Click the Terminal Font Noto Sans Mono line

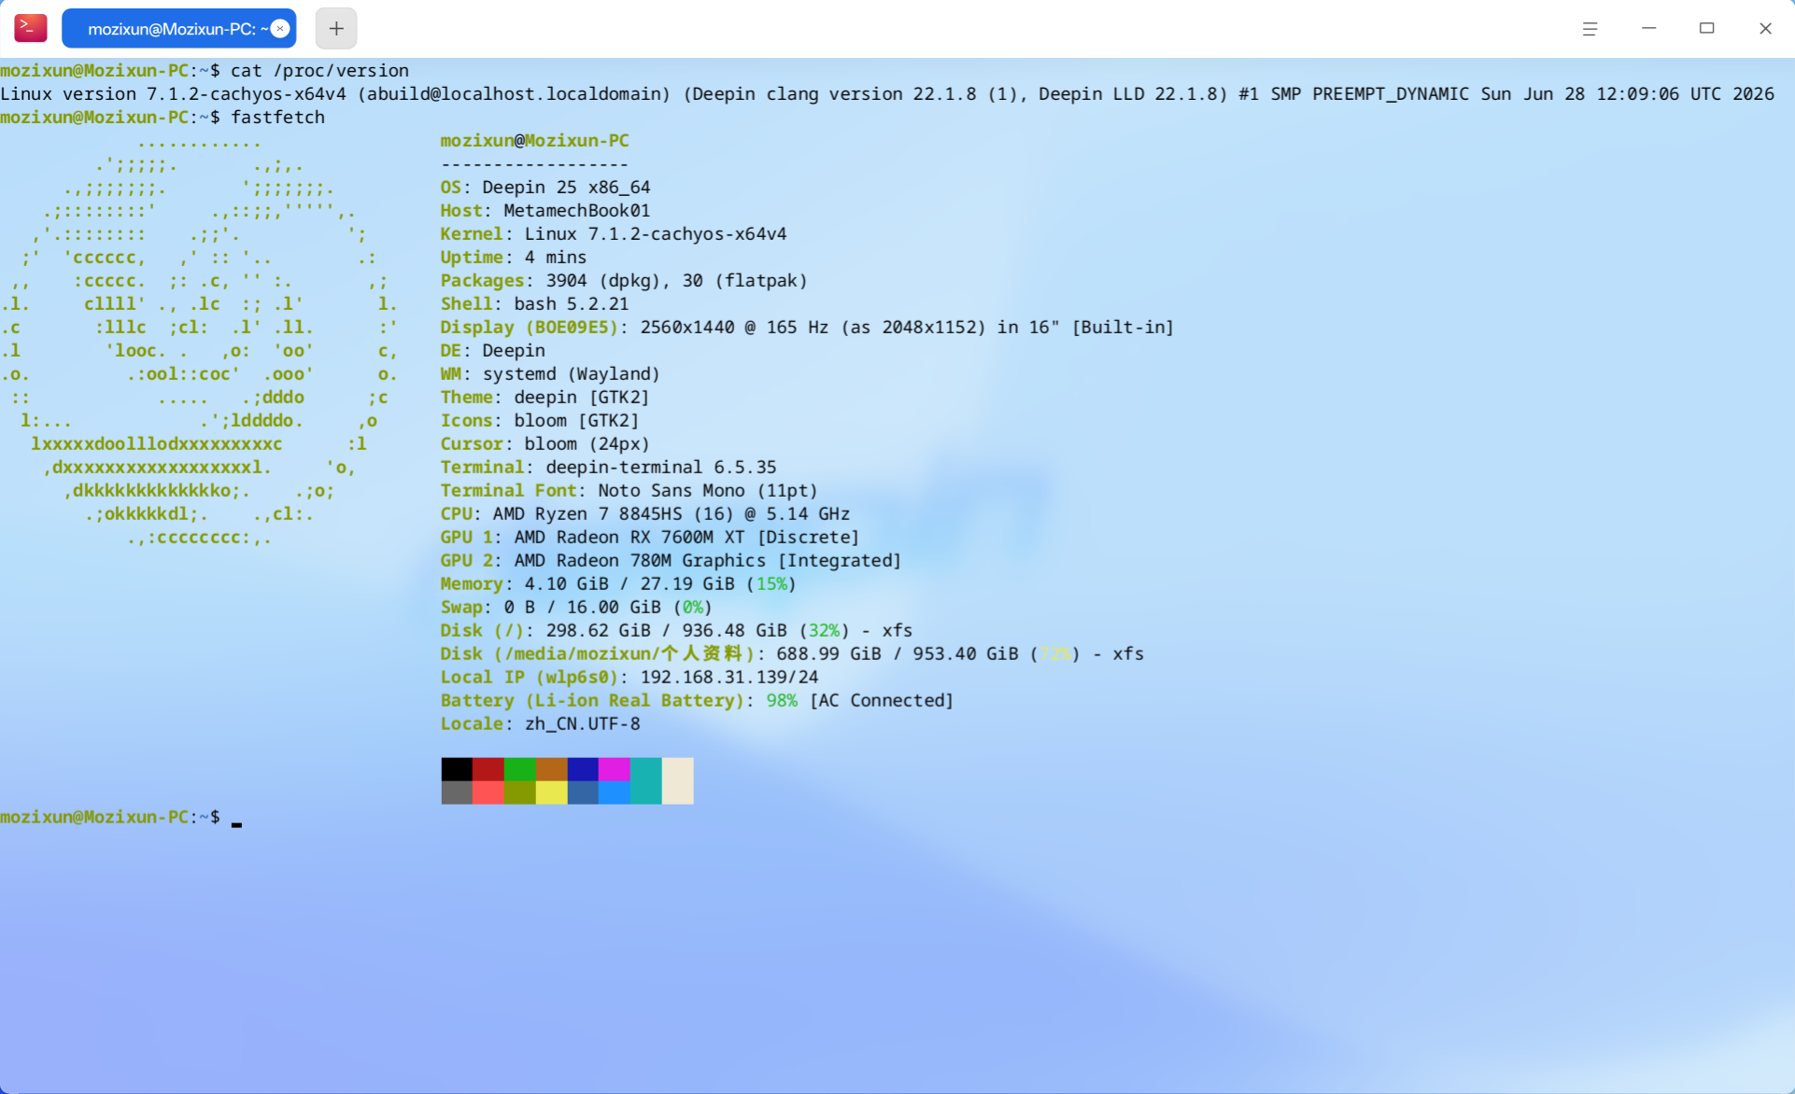[x=629, y=490]
